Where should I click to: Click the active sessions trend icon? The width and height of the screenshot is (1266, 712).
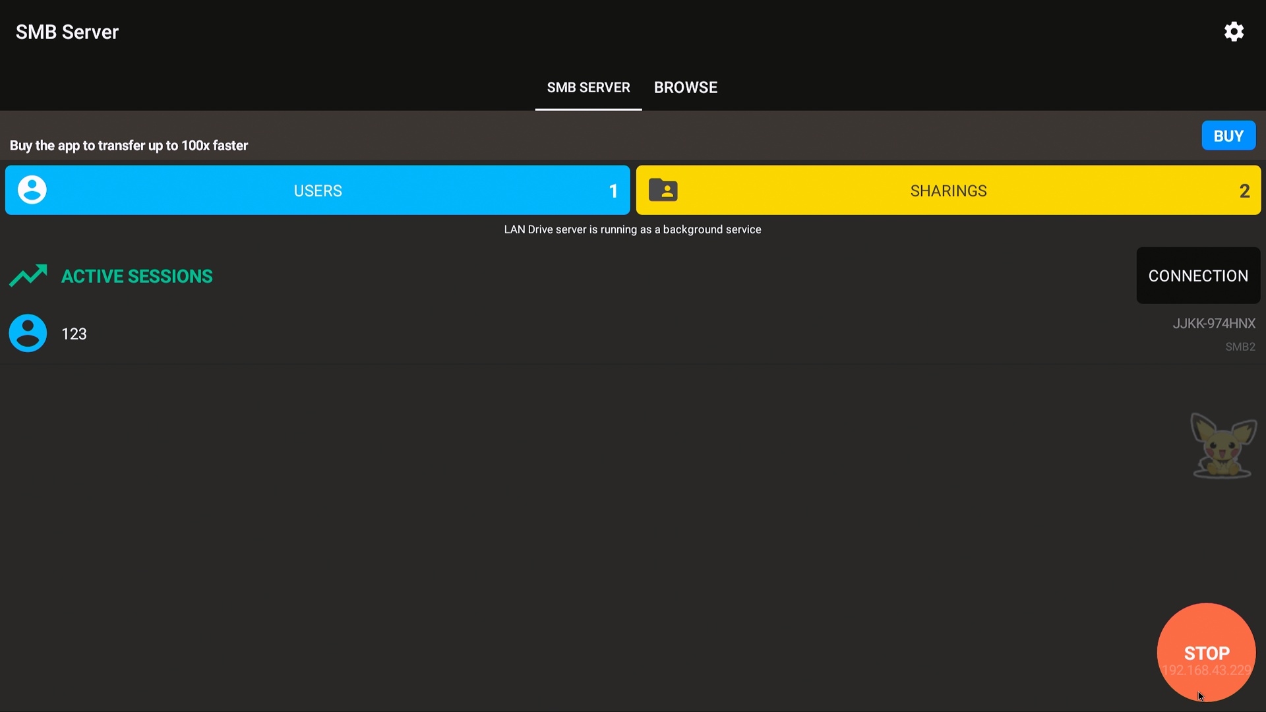(28, 276)
